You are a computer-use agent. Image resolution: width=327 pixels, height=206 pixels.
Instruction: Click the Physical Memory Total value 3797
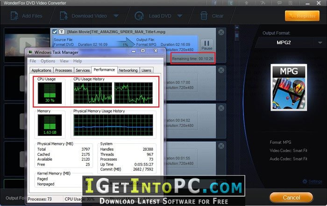[85, 149]
